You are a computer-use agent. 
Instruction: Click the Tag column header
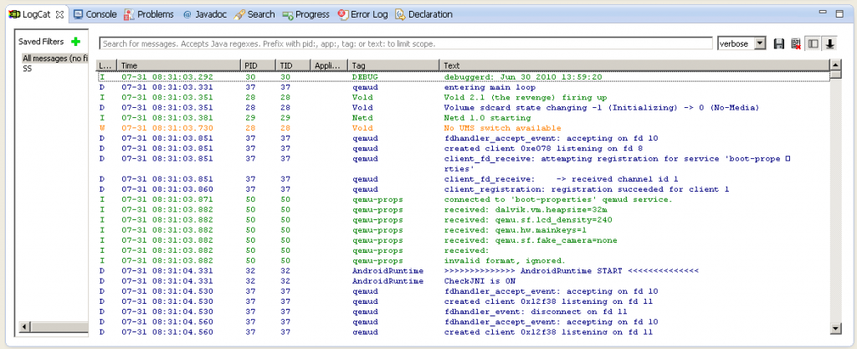coord(393,64)
